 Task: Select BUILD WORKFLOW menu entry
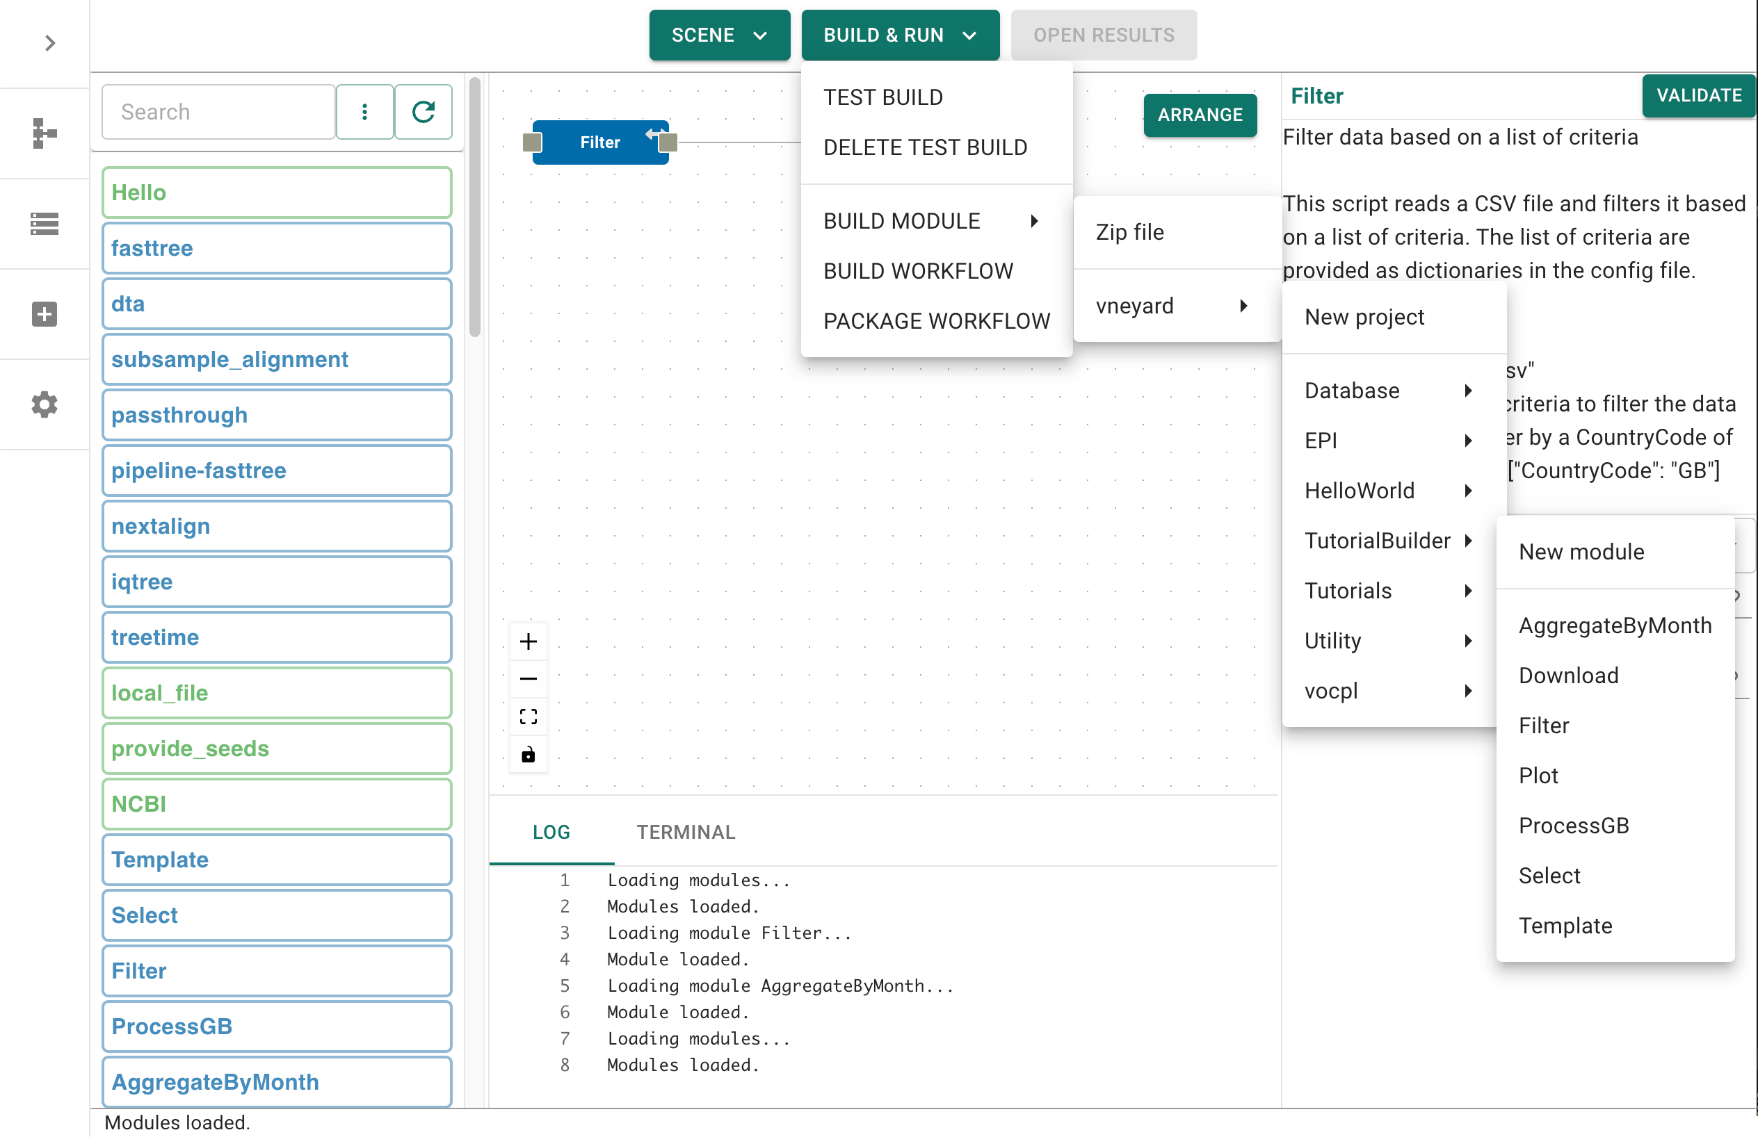point(937,271)
